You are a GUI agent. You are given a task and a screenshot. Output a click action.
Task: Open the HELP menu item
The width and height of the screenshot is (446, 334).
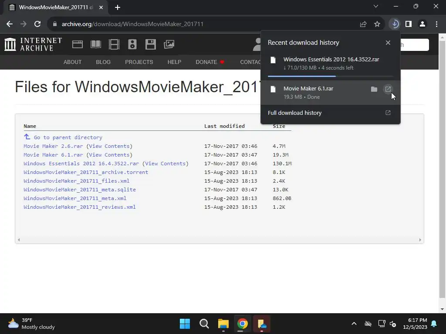[x=174, y=62]
